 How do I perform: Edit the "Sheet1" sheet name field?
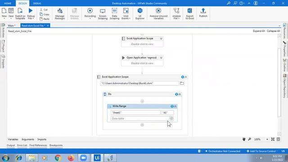point(135,112)
